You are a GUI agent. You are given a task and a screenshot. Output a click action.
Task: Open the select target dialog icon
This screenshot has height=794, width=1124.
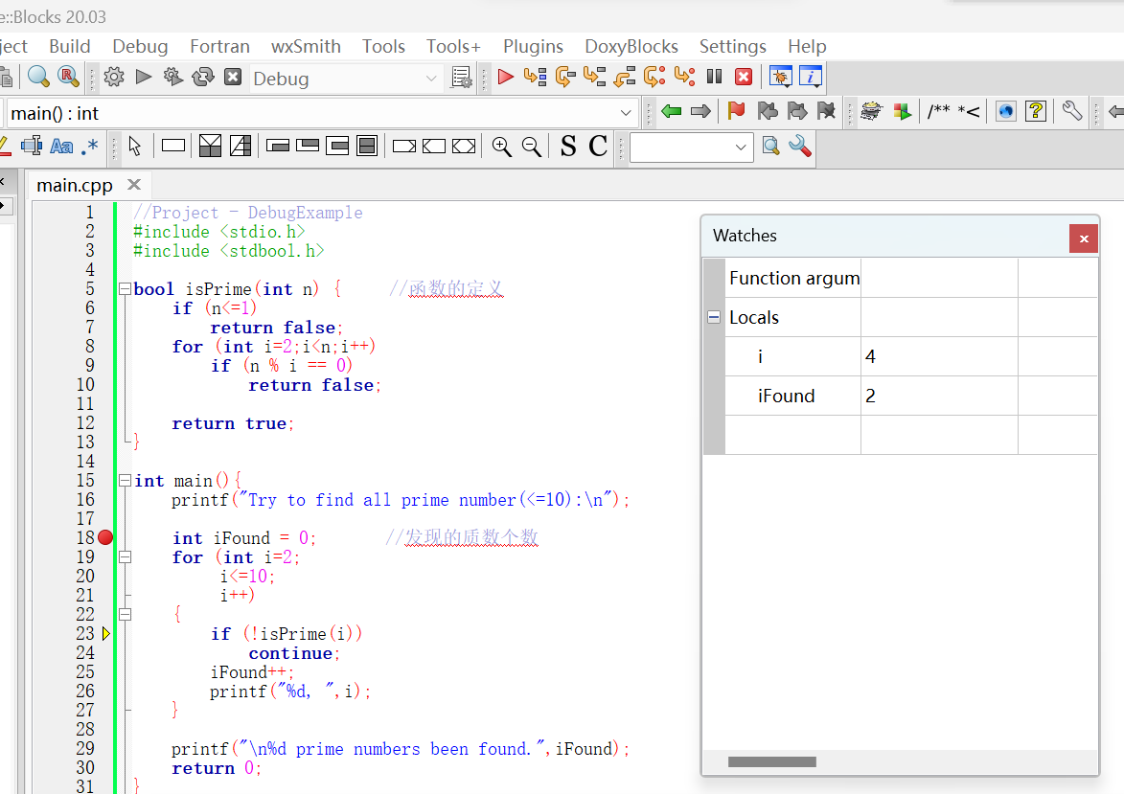click(462, 78)
